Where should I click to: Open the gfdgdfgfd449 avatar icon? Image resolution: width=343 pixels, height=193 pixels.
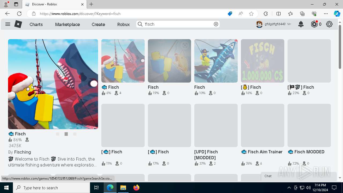click(259, 24)
